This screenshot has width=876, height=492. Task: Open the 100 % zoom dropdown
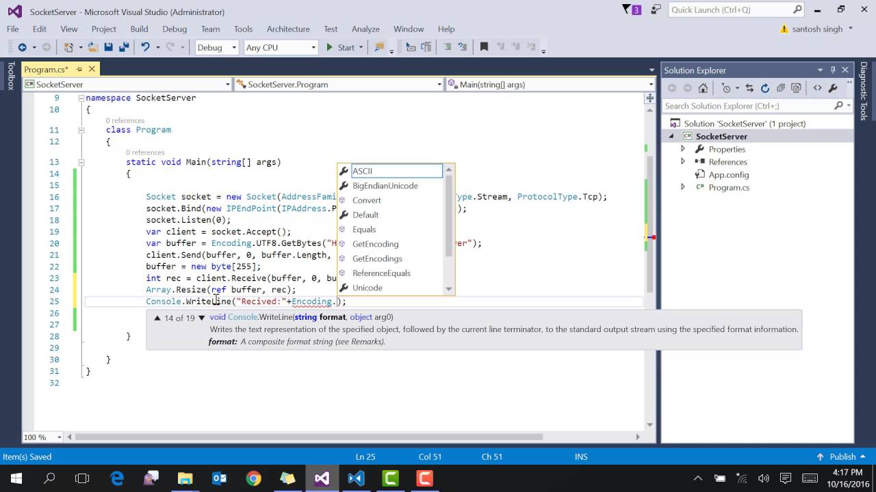[60, 437]
